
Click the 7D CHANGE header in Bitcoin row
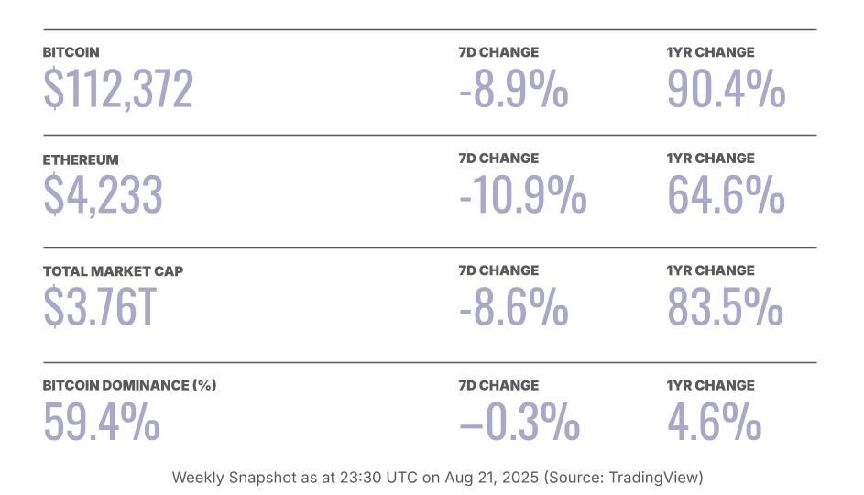click(x=498, y=52)
